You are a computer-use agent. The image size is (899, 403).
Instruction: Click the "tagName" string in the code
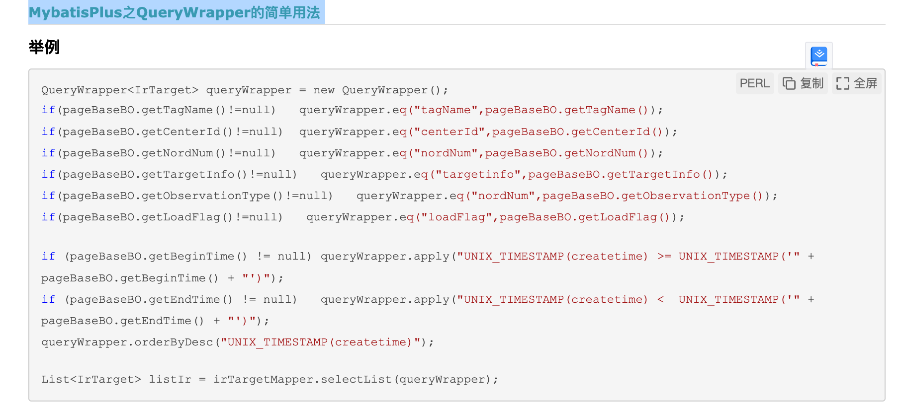click(x=446, y=110)
